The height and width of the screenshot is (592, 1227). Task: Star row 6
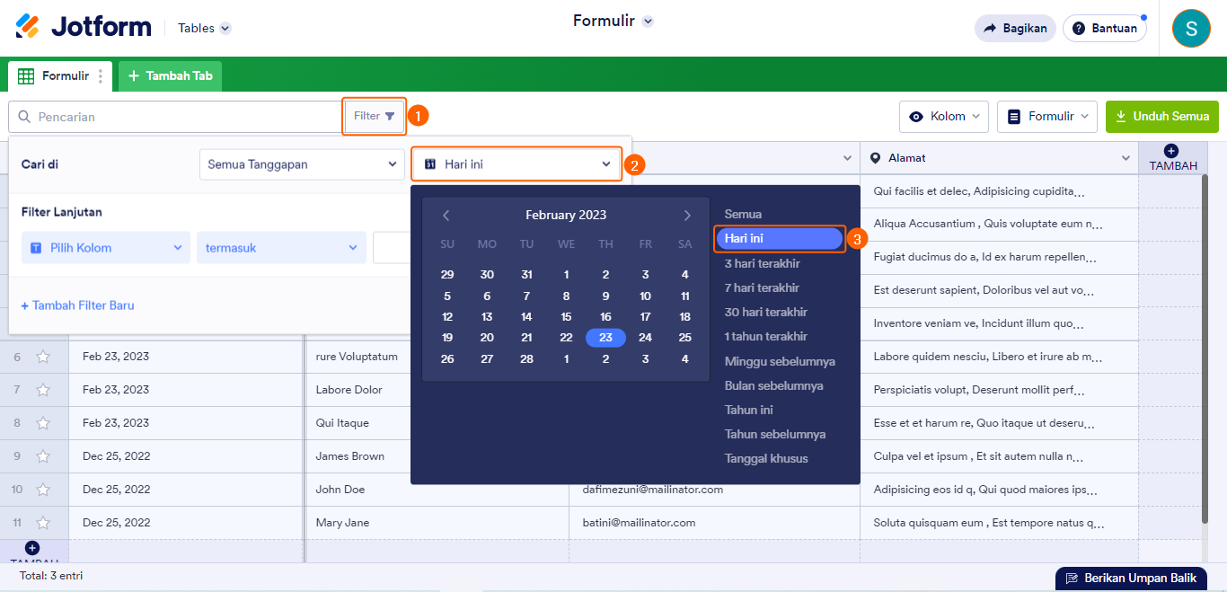tap(43, 357)
